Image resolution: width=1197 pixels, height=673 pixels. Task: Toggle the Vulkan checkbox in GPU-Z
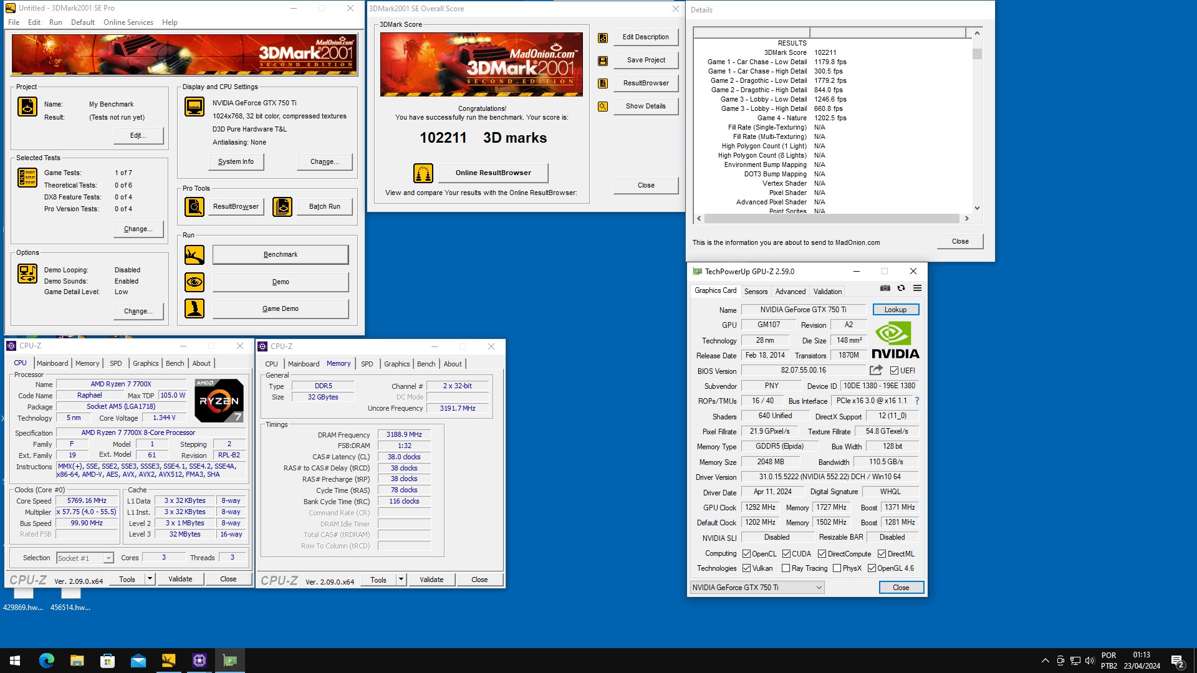pyautogui.click(x=746, y=568)
